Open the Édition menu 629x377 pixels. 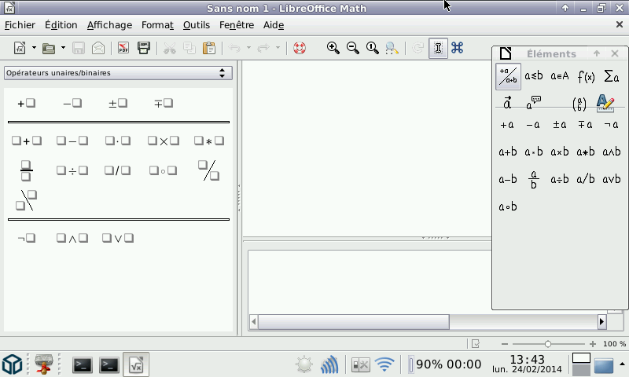pos(61,25)
